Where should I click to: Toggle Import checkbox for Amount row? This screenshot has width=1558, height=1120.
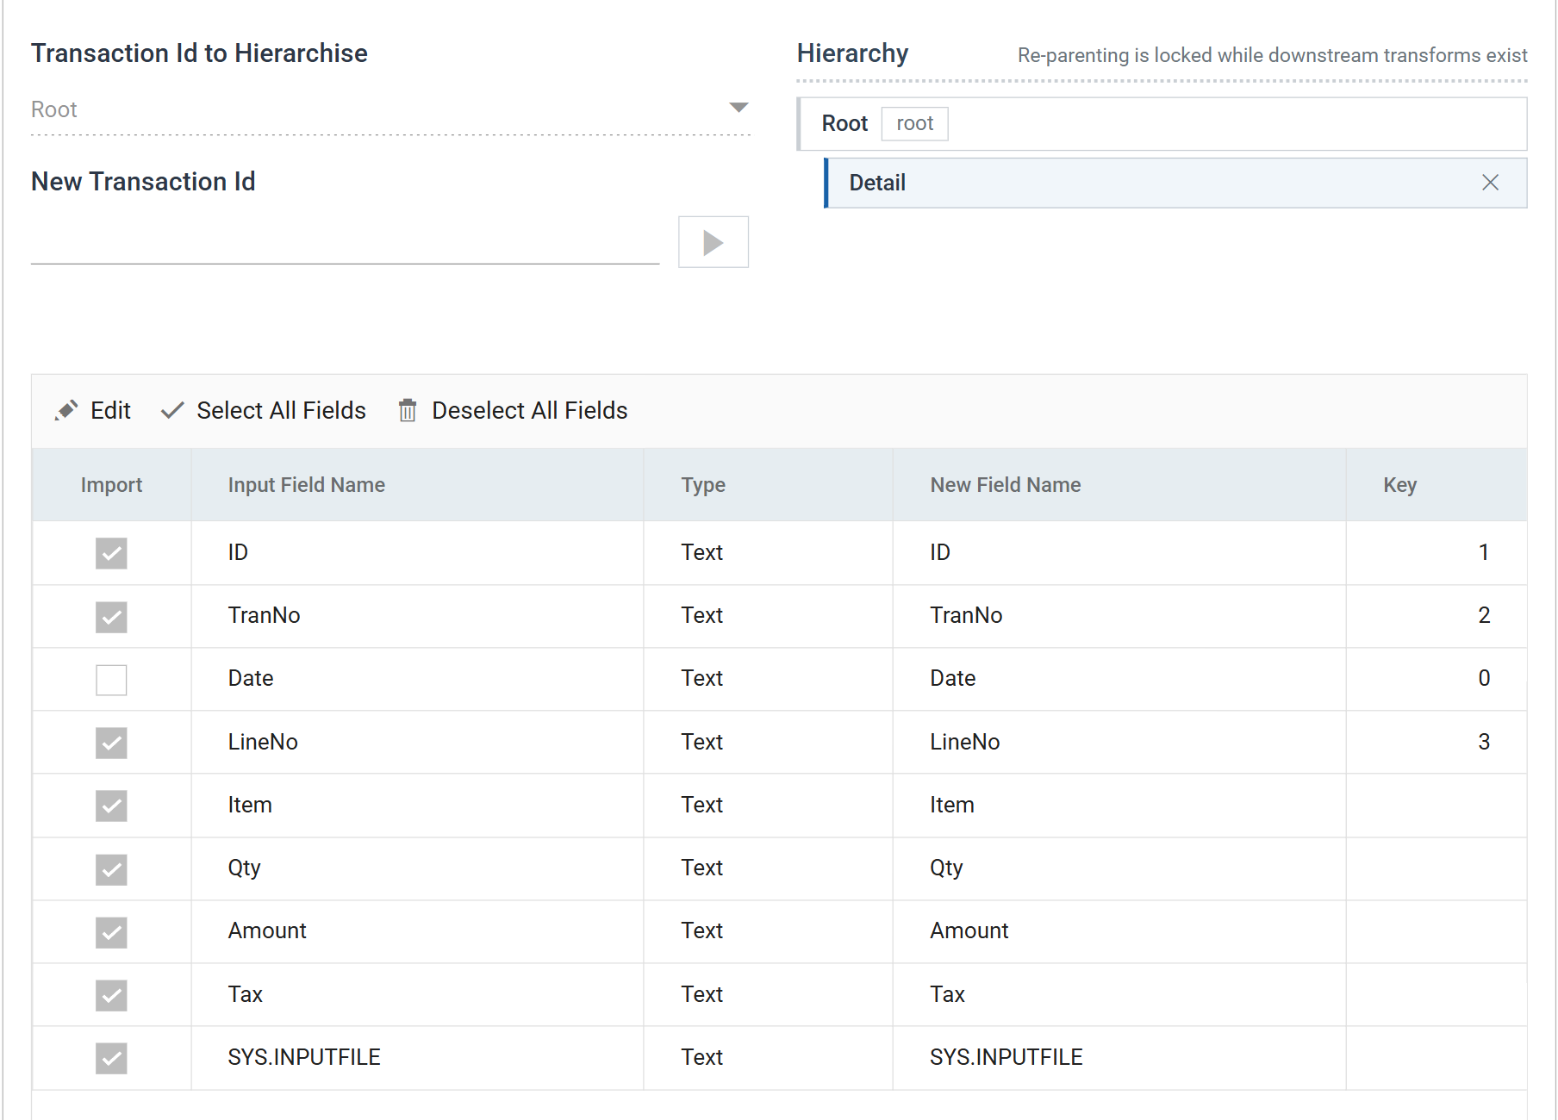(x=111, y=932)
